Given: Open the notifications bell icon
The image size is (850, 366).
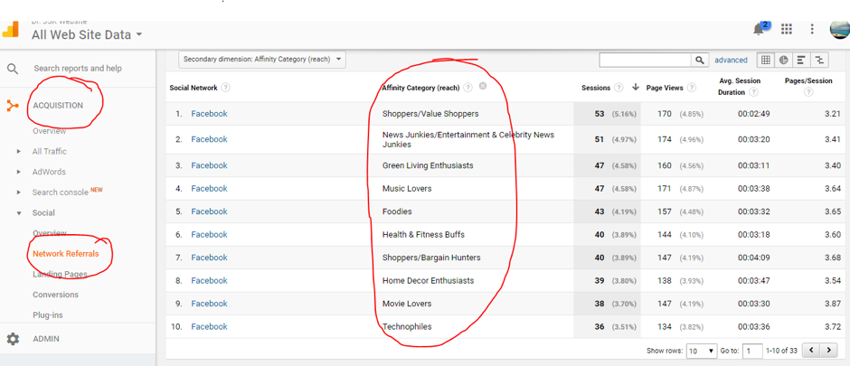Looking at the screenshot, I should [760, 29].
